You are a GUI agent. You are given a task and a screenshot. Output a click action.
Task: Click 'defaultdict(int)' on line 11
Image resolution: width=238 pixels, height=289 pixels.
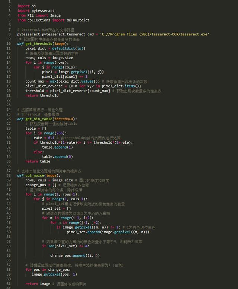coord(69,48)
